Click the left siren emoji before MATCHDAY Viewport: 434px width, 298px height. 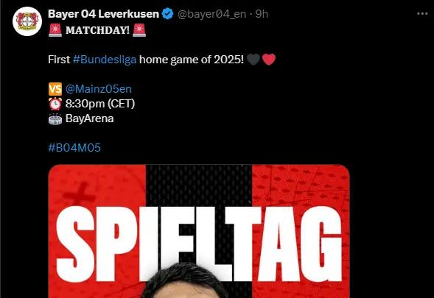coord(55,30)
